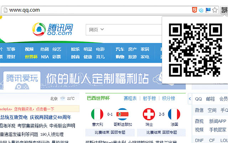The height and width of the screenshot is (143, 228).
Task: Open the 旅游 navigation link
Action: pyautogui.click(x=133, y=57)
